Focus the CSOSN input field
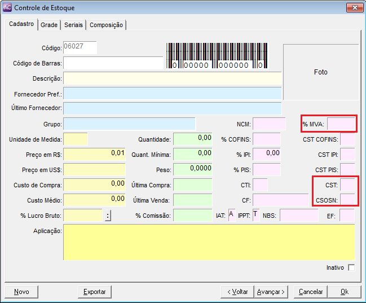 (347, 200)
